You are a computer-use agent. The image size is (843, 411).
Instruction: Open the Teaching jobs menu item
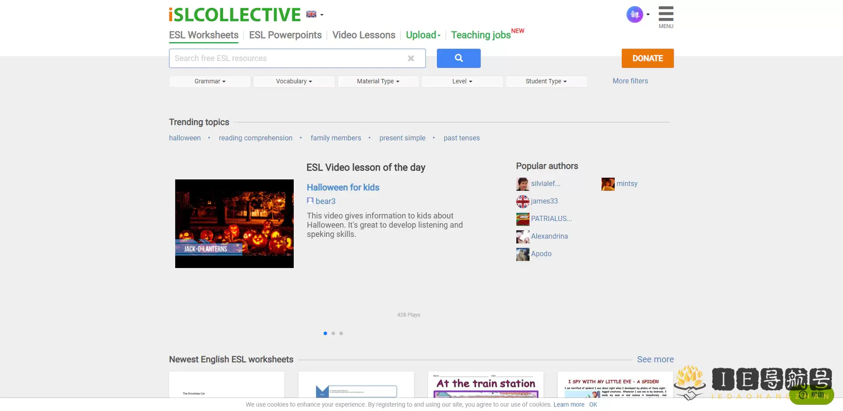coord(480,35)
